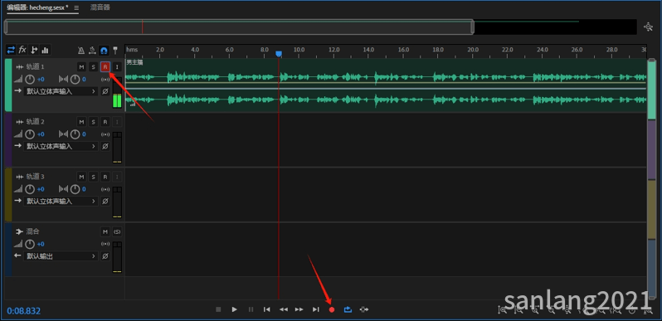
Task: Solo 轨道 3 with its S button
Action: [93, 177]
